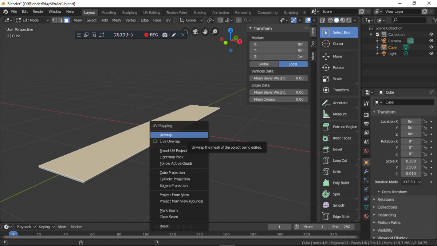Choose the Bevel tool

[339, 149]
